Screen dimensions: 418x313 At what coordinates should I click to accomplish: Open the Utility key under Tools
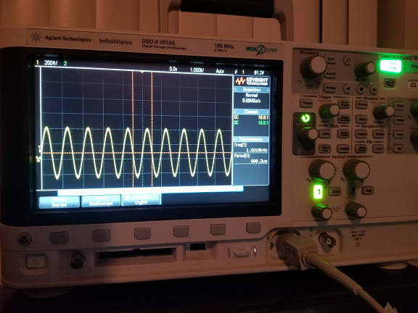pyautogui.click(x=325, y=134)
